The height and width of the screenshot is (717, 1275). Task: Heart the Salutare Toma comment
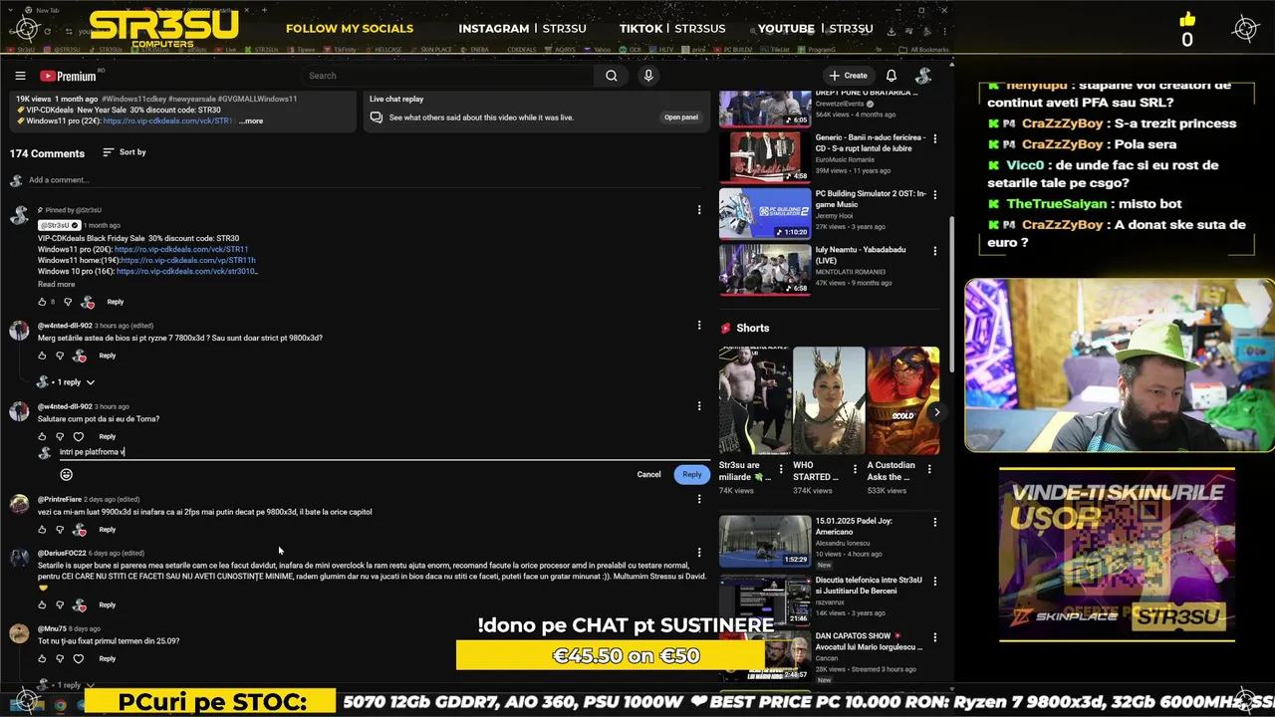(79, 436)
